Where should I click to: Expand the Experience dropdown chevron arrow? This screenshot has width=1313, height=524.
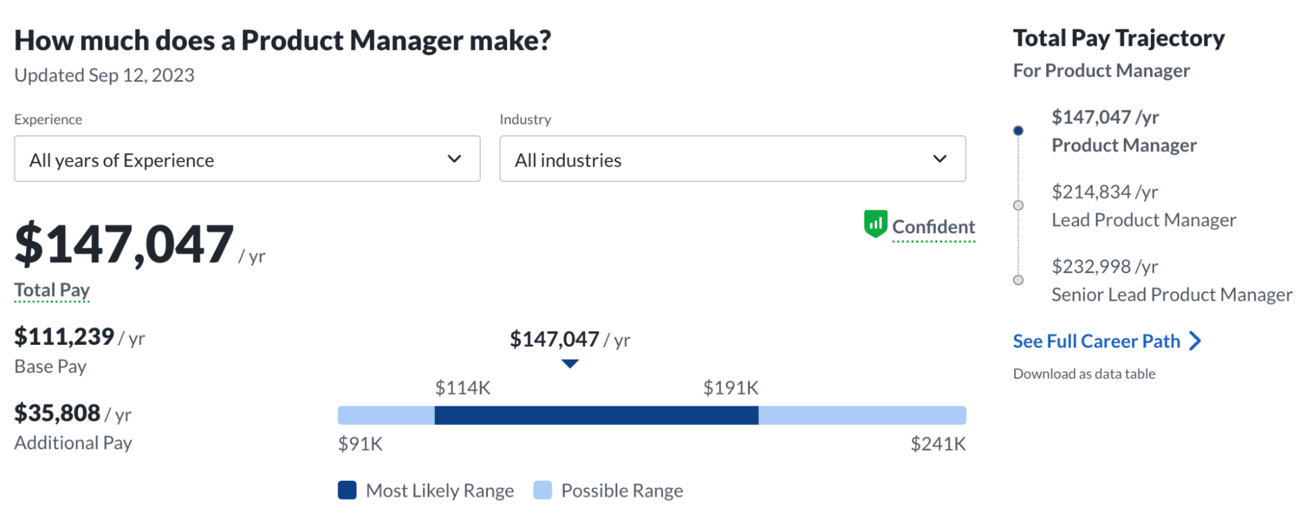click(x=454, y=159)
